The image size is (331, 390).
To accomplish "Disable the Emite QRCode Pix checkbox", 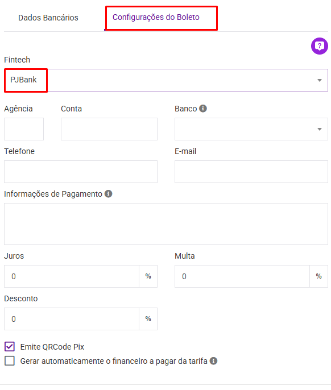I will click(10, 346).
